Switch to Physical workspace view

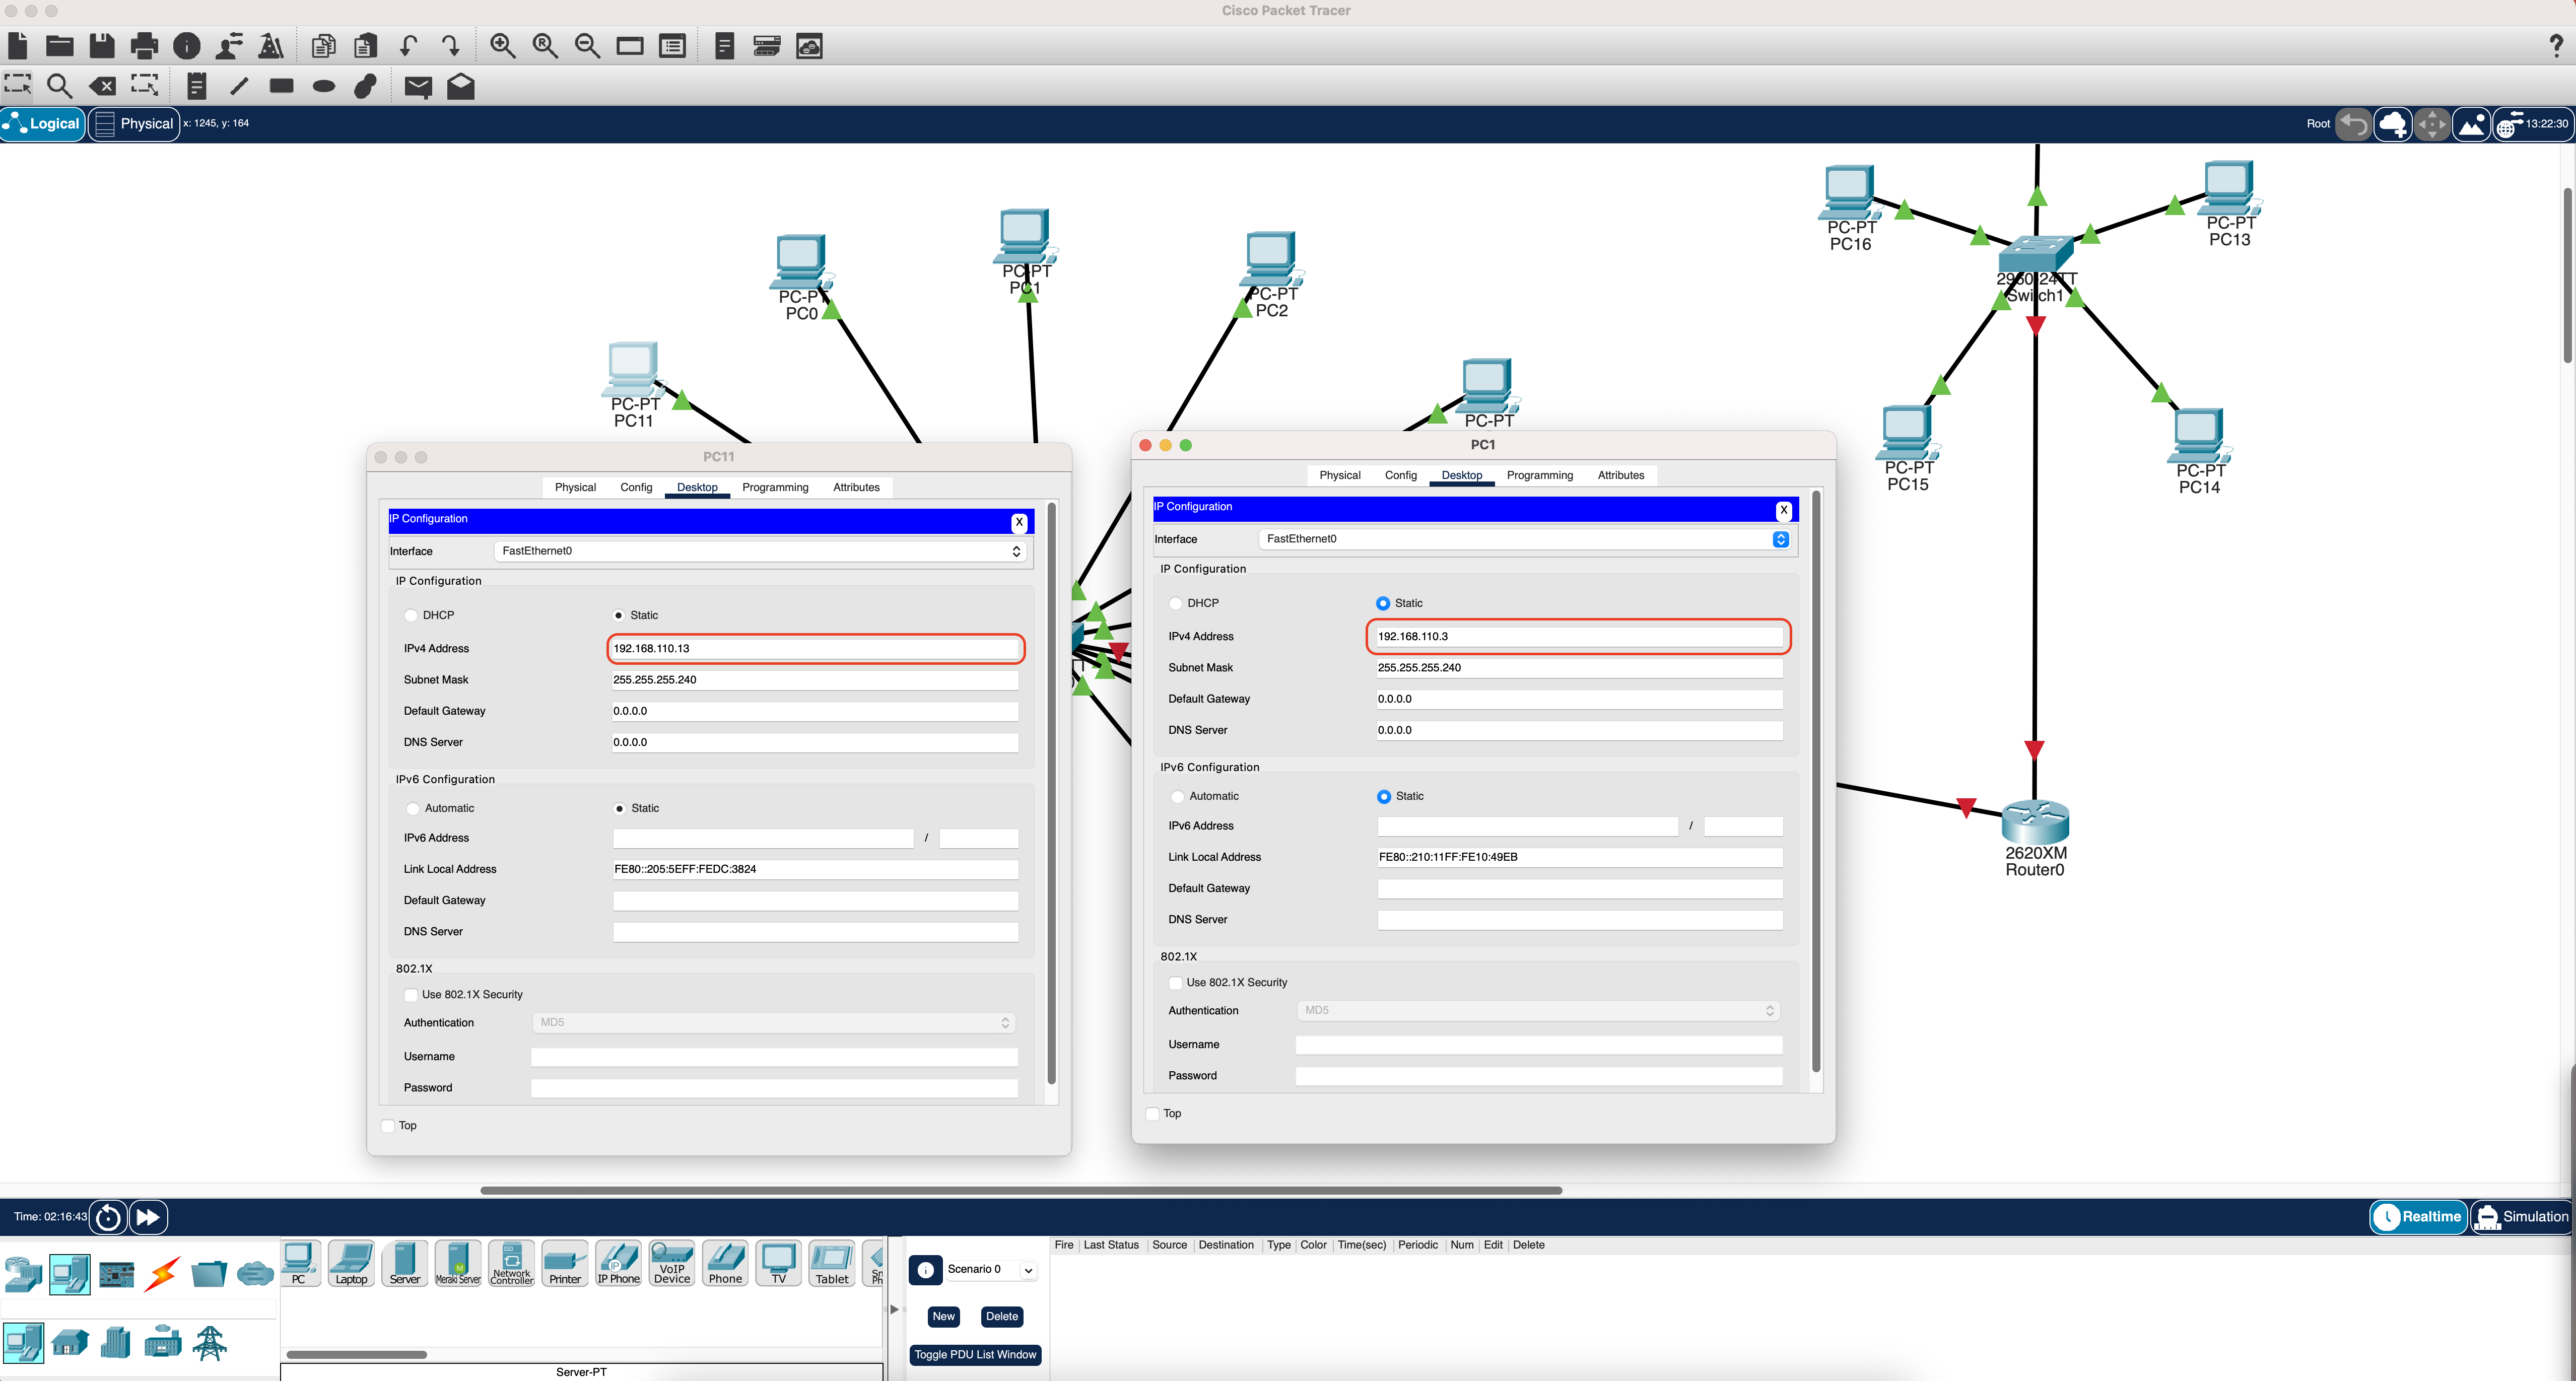pyautogui.click(x=134, y=124)
